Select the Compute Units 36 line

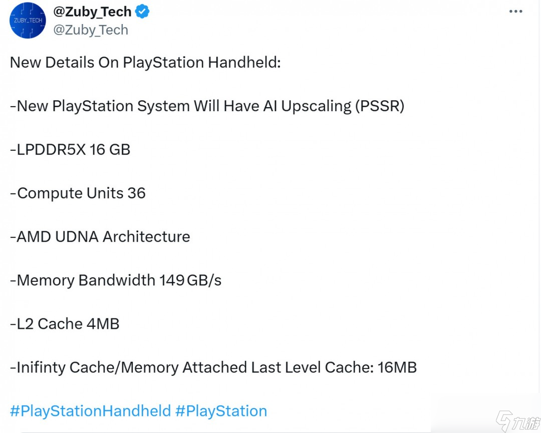pyautogui.click(x=78, y=193)
